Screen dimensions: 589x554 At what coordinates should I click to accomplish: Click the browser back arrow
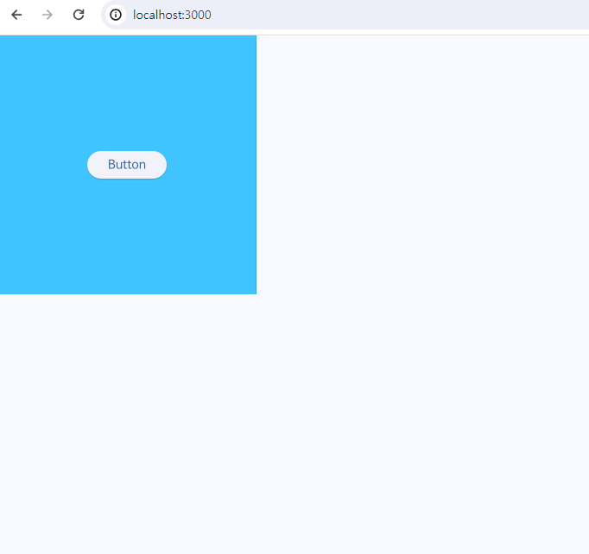16,15
